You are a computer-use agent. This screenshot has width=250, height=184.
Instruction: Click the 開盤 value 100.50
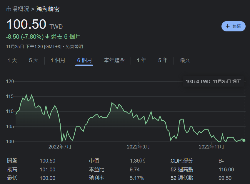coord(48,161)
